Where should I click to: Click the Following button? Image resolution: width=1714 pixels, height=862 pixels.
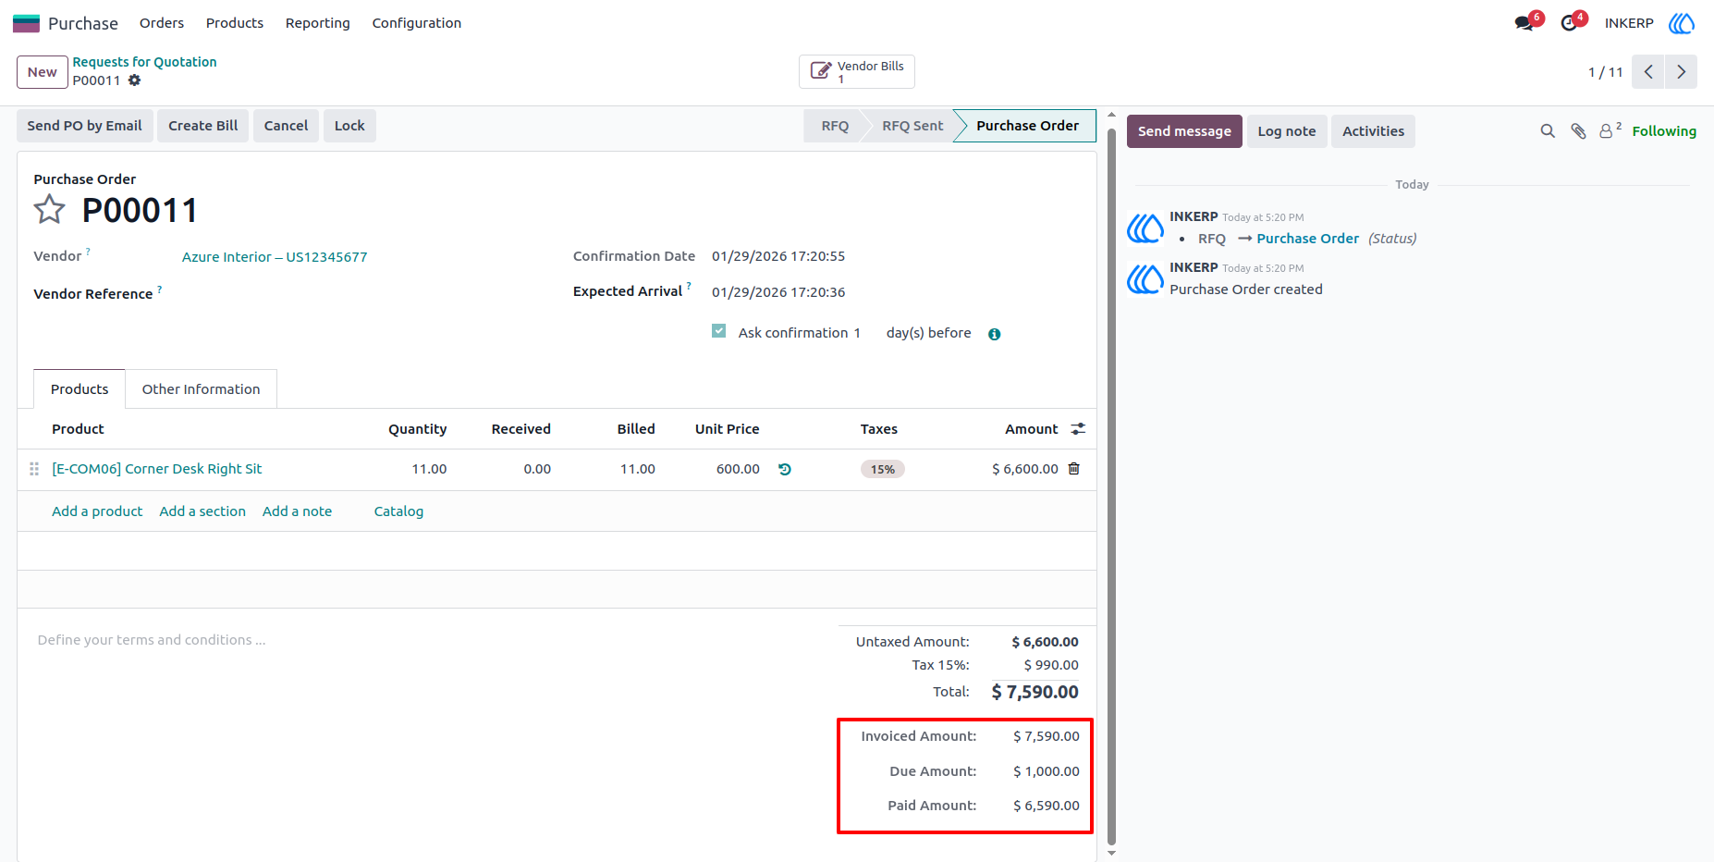(1664, 131)
